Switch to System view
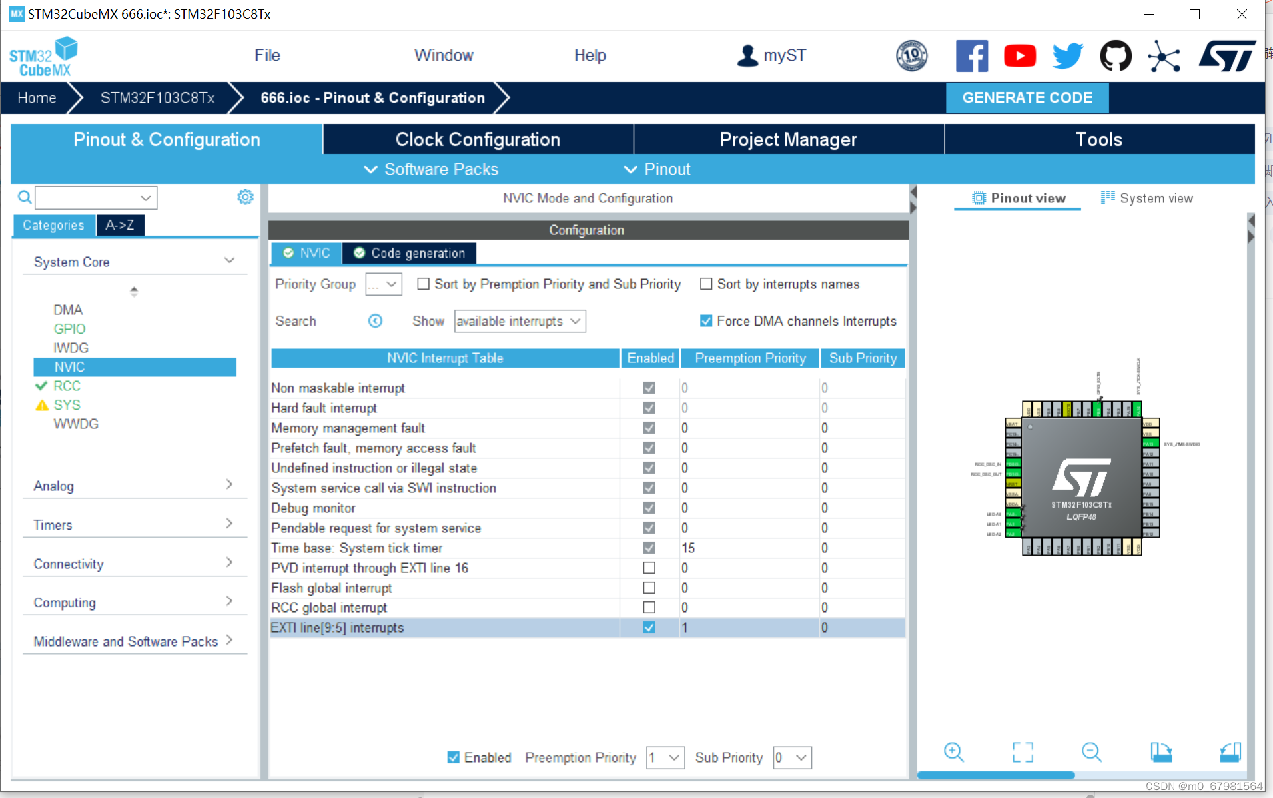The height and width of the screenshot is (798, 1273). point(1147,198)
